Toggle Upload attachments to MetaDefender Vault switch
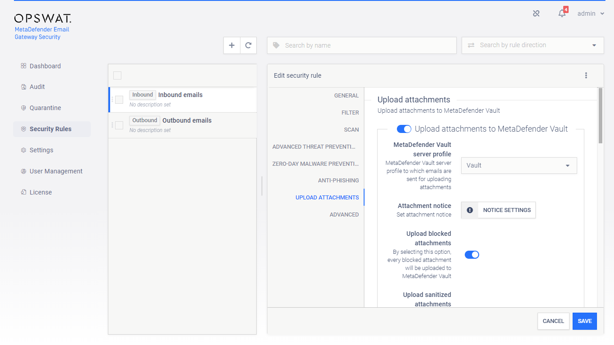The width and height of the screenshot is (614, 345). [404, 129]
